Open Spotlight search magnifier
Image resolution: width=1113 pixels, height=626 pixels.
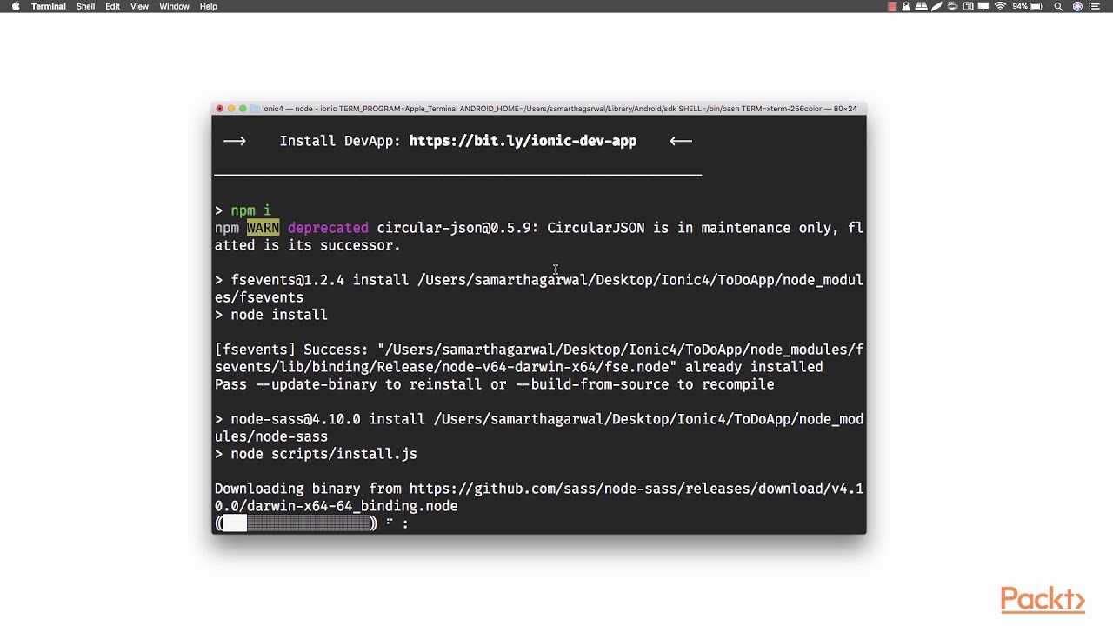click(1058, 6)
